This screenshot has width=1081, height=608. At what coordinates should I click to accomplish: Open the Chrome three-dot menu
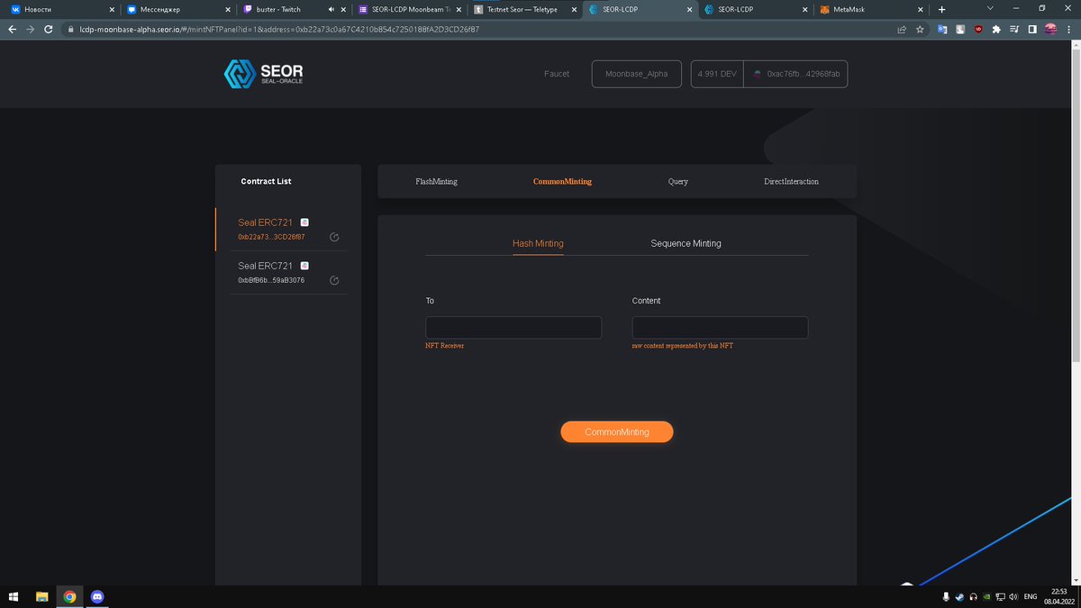pos(1069,29)
